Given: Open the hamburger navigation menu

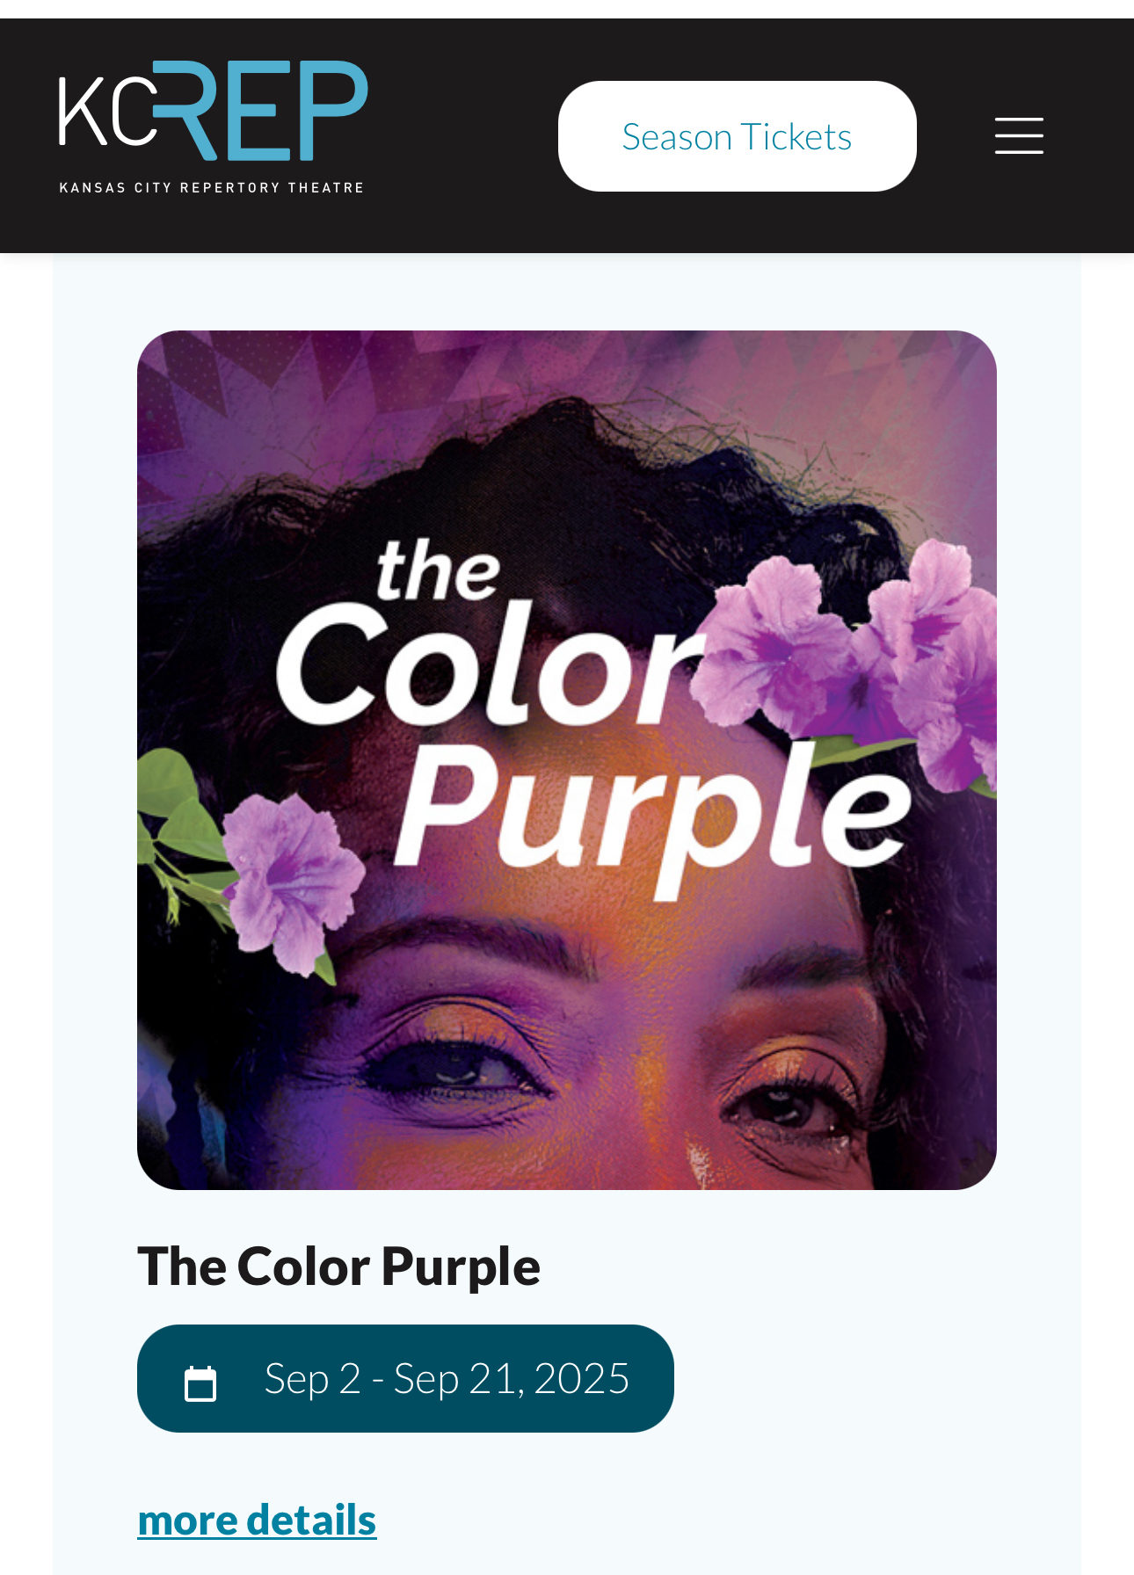Looking at the screenshot, I should click(1019, 136).
